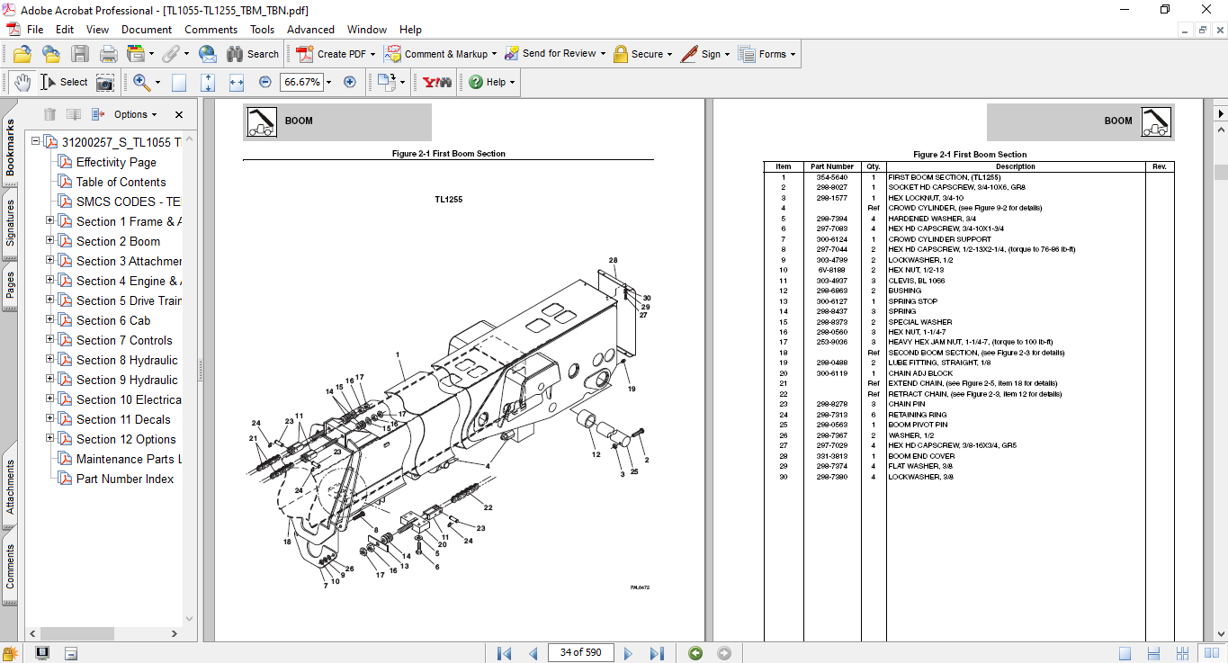Click the green Previous View arrow
Screen dimensions: 1228x663
click(x=695, y=653)
